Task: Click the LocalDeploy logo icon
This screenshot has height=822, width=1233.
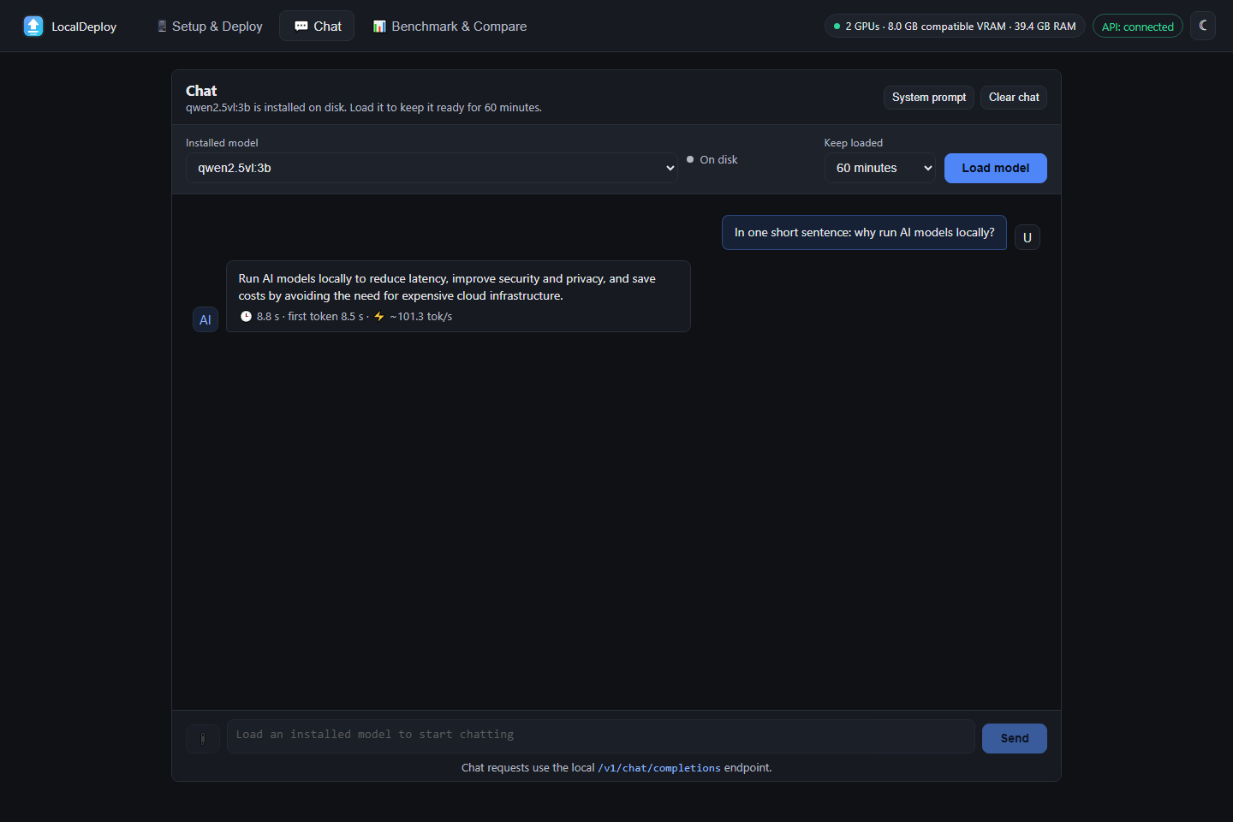Action: [33, 27]
